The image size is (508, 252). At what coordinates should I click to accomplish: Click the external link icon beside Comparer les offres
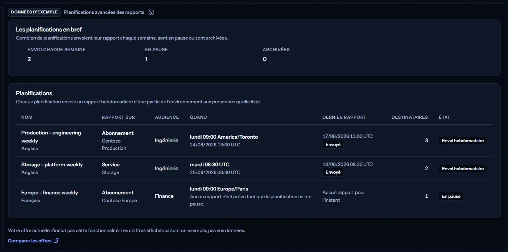56,241
